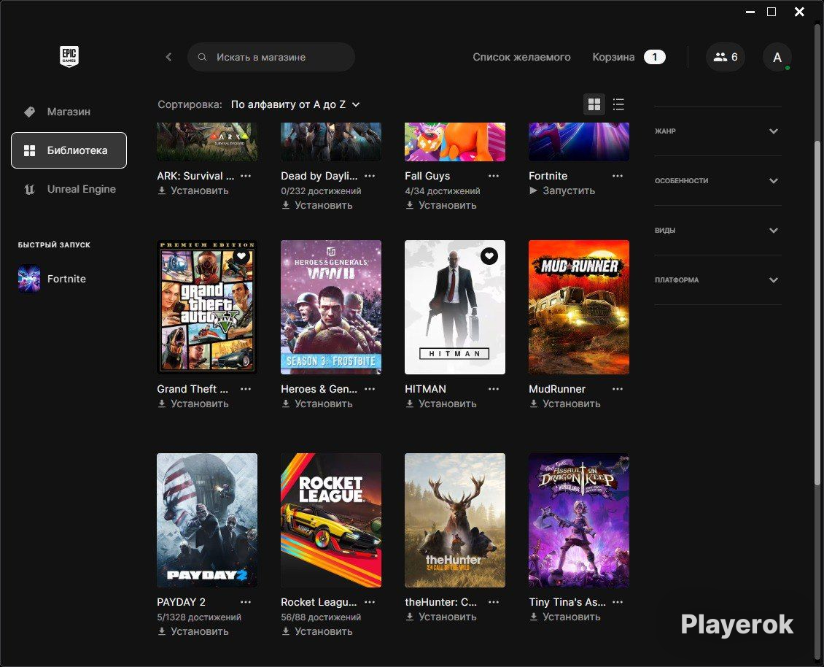The height and width of the screenshot is (667, 824).
Task: Open friends list showing 6
Action: tap(726, 57)
